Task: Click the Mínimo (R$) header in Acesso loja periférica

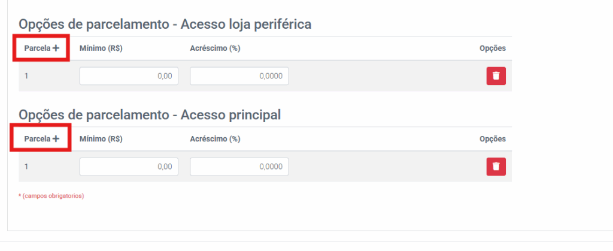Action: point(101,49)
